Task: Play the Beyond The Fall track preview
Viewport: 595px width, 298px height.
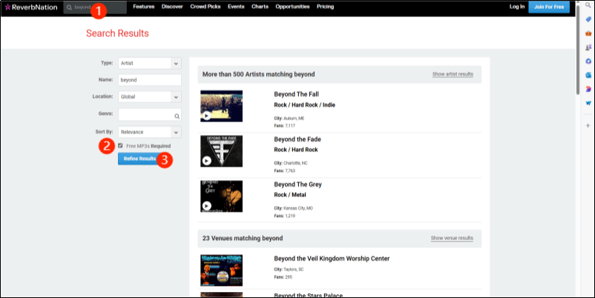Action: (206, 116)
